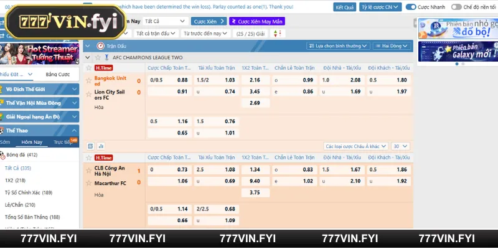This screenshot has height=249, width=498.
Task: Open the Phiên bản nhỏ gọn banner
Action: [458, 29]
